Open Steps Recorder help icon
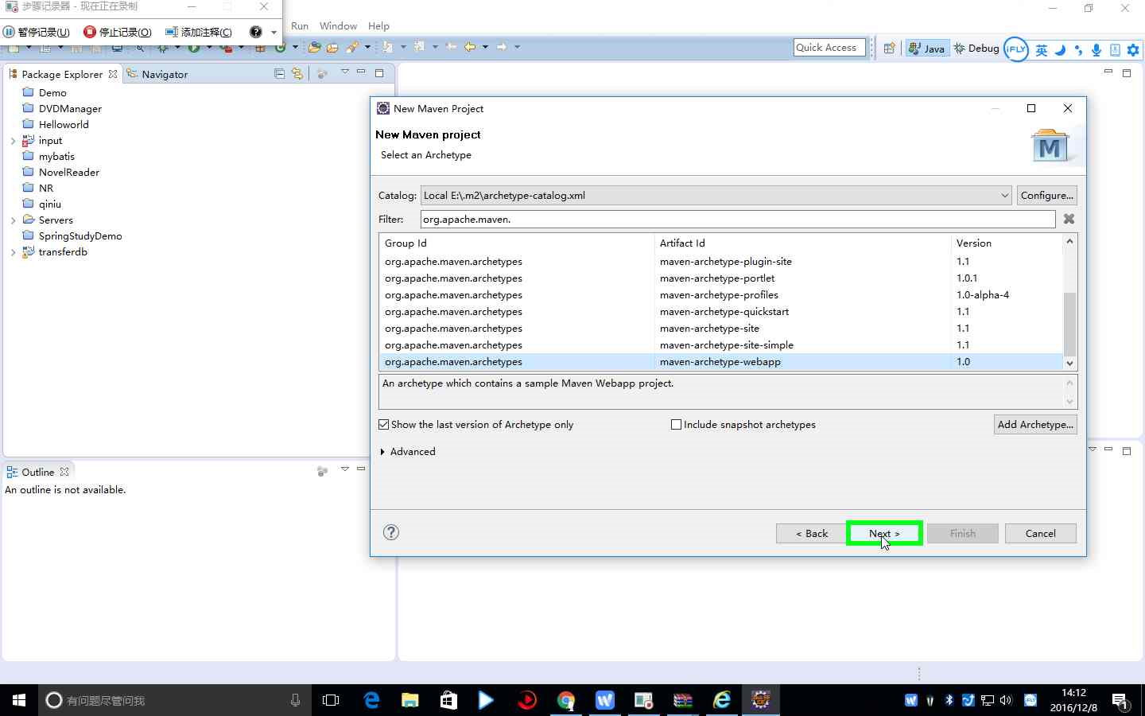The image size is (1145, 716). click(x=255, y=32)
